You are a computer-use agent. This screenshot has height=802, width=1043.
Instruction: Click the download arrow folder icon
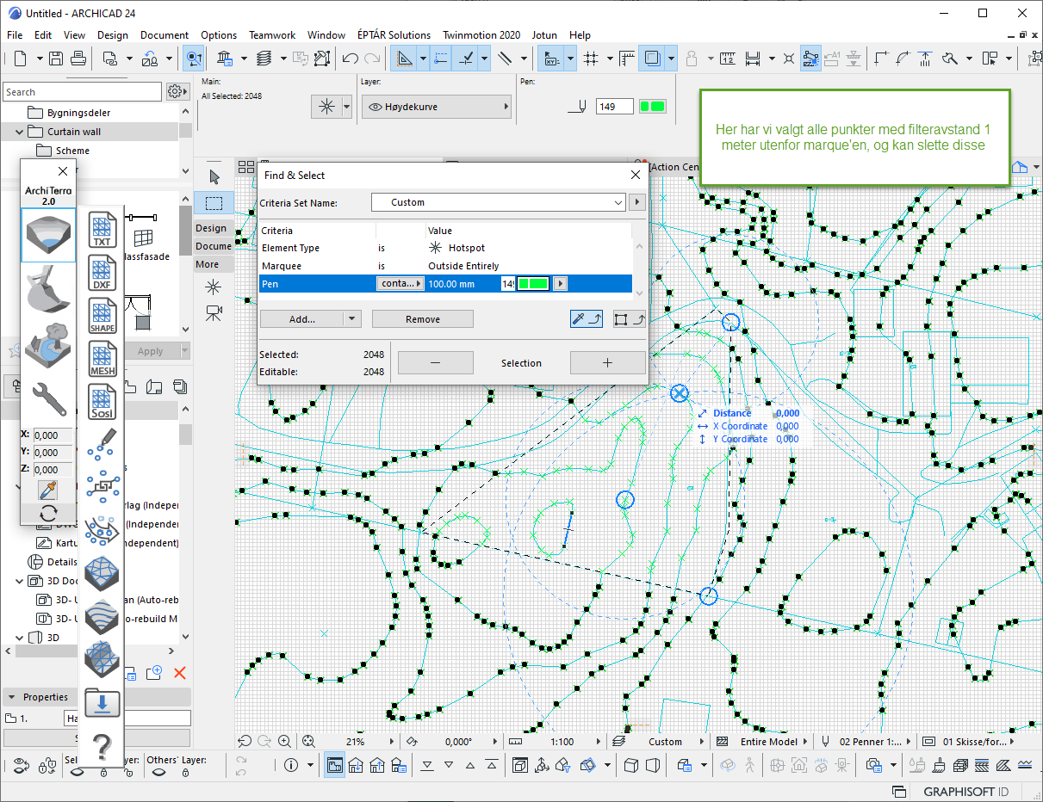102,703
